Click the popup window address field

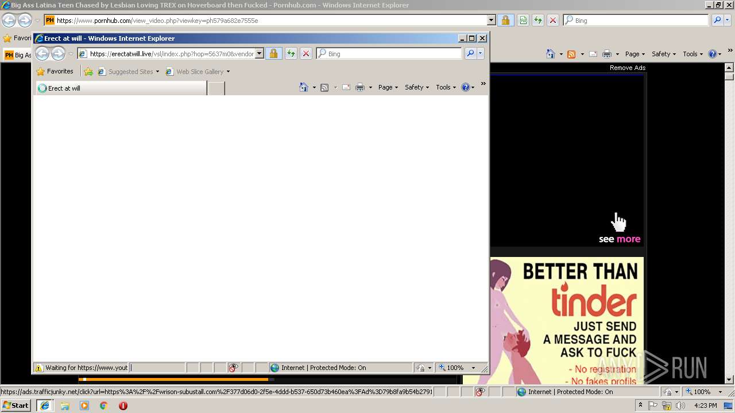pos(172,53)
